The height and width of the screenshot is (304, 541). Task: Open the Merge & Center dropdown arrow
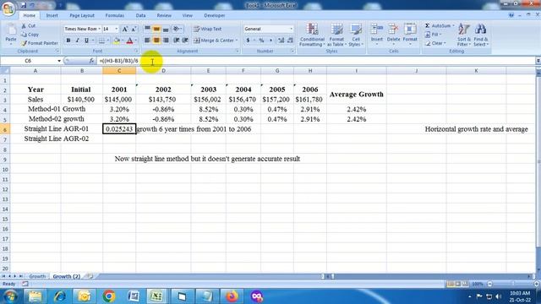(x=237, y=41)
